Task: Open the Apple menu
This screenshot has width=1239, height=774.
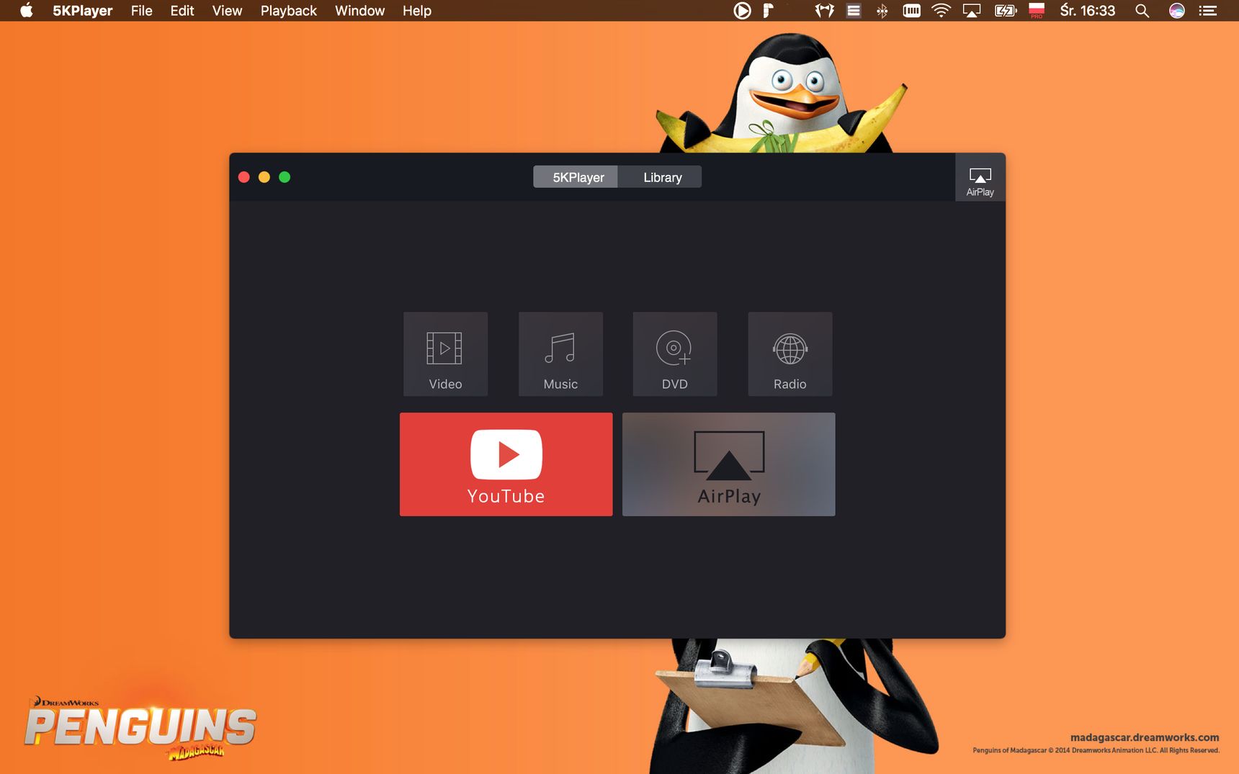Action: click(27, 11)
